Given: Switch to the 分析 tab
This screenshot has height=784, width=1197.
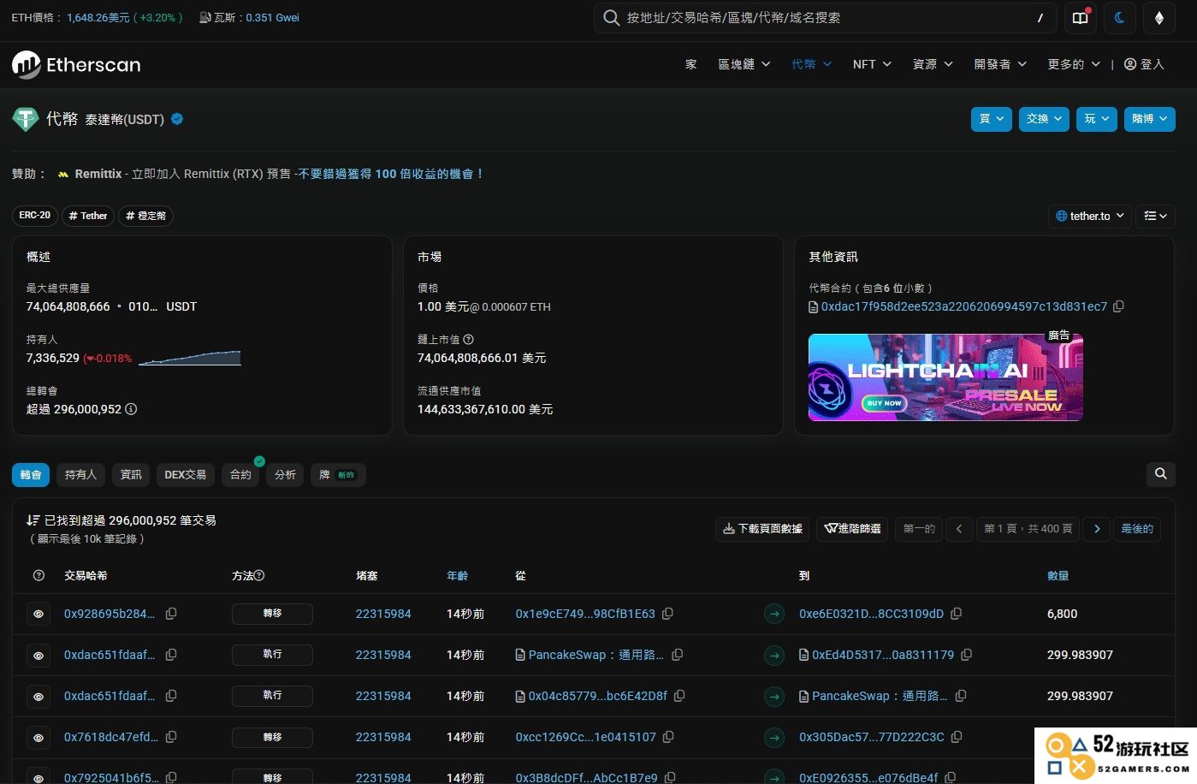Looking at the screenshot, I should pos(285,475).
